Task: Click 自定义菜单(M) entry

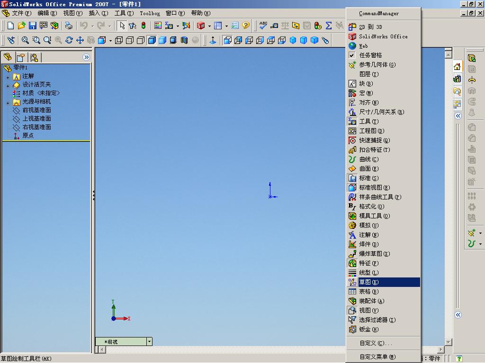Action: click(383, 357)
